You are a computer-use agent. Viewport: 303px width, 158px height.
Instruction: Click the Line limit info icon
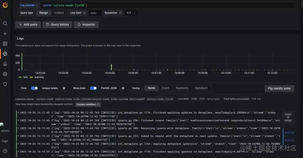click(x=85, y=13)
